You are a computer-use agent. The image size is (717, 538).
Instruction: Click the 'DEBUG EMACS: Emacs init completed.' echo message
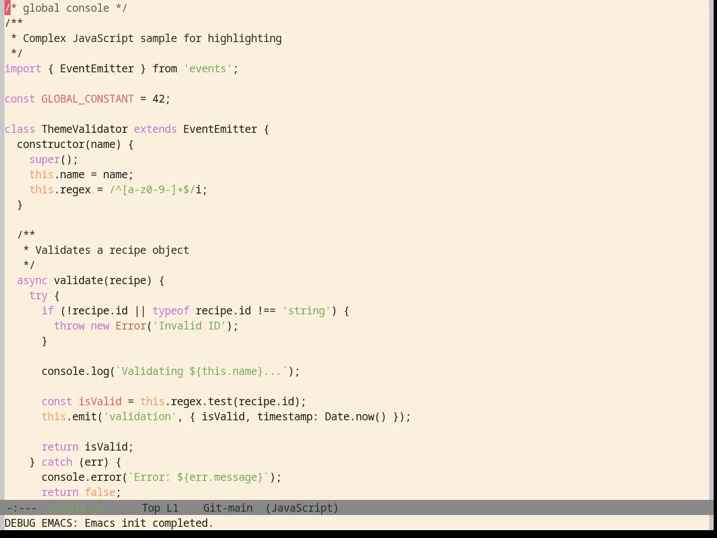(109, 523)
